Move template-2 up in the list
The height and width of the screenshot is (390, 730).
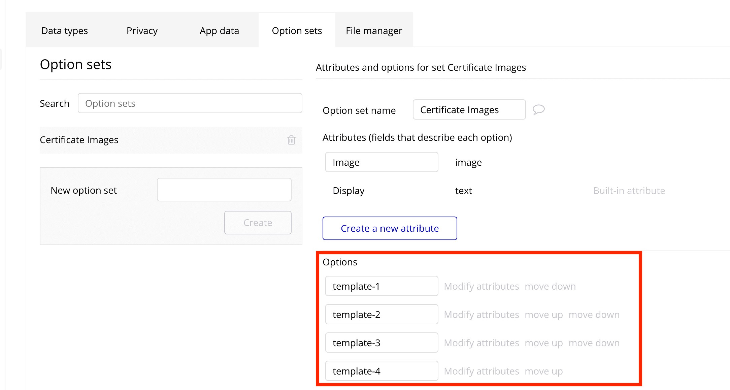tap(543, 315)
